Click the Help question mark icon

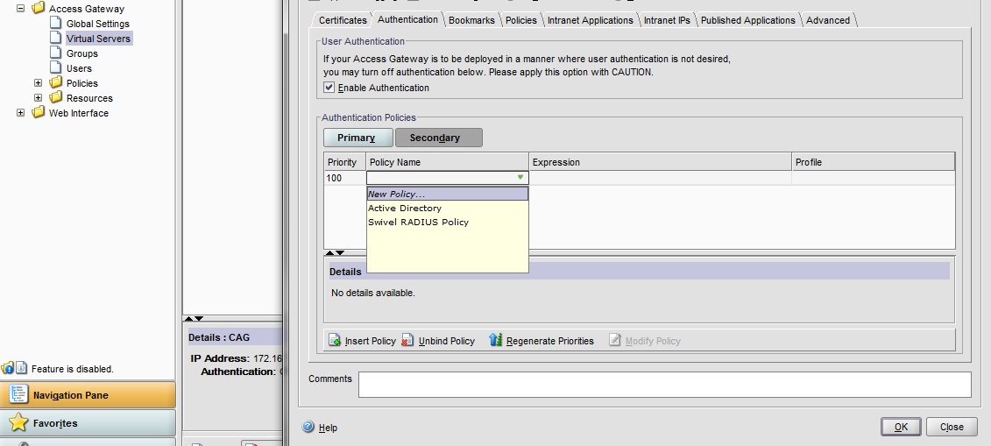coord(308,427)
